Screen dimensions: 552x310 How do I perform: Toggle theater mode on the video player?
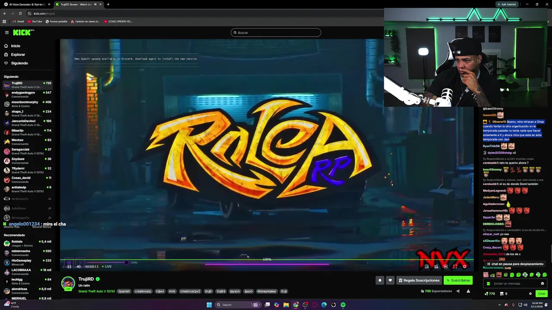[x=445, y=267]
